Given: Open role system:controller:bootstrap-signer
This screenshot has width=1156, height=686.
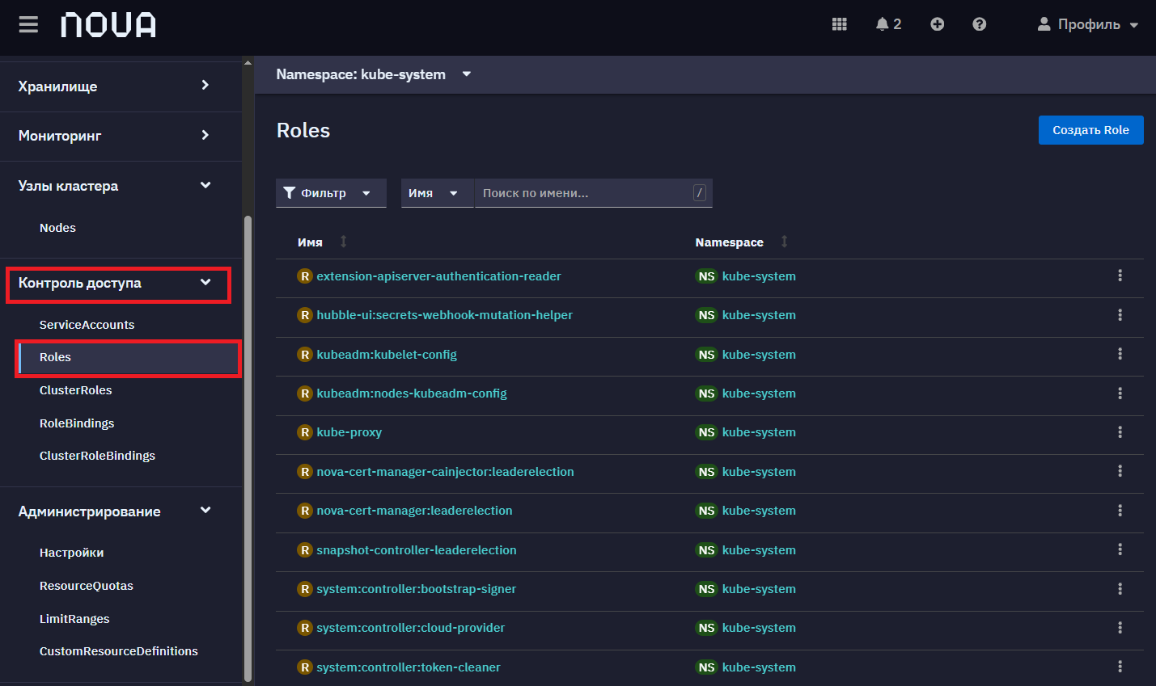Looking at the screenshot, I should [x=416, y=589].
